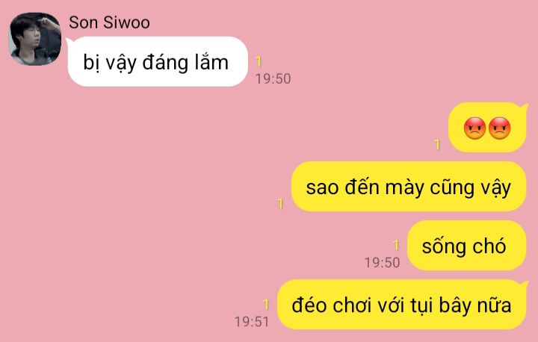Select the message bubble 'bị vậy đáng lắm'
538x342 pixels.
click(158, 62)
